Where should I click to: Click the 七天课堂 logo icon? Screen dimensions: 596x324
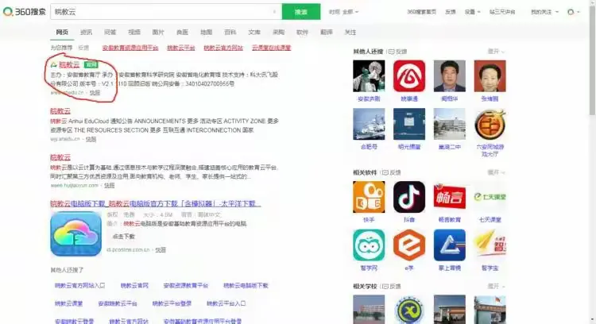[490, 197]
